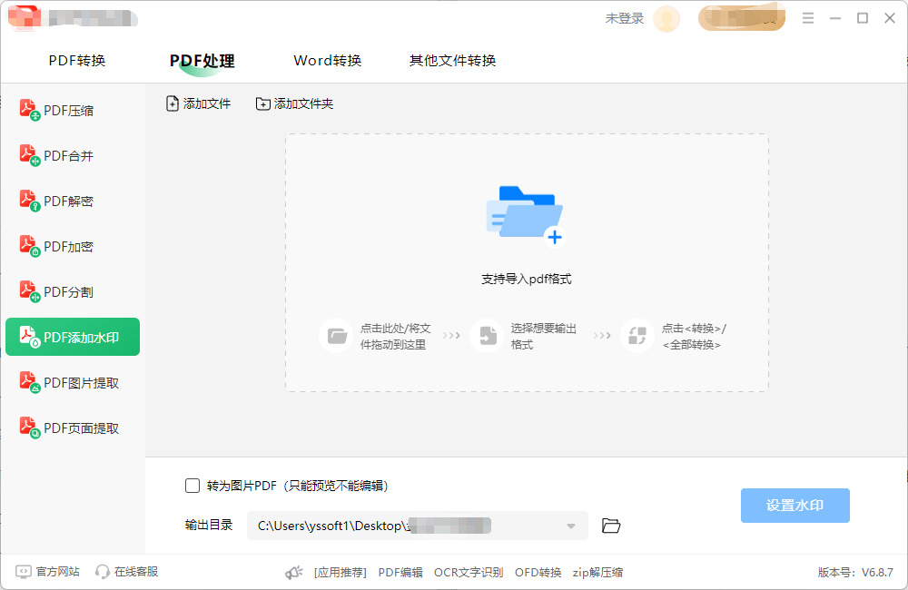908x590 pixels.
Task: Click the 在线客服 headset icon
Action: 103,572
